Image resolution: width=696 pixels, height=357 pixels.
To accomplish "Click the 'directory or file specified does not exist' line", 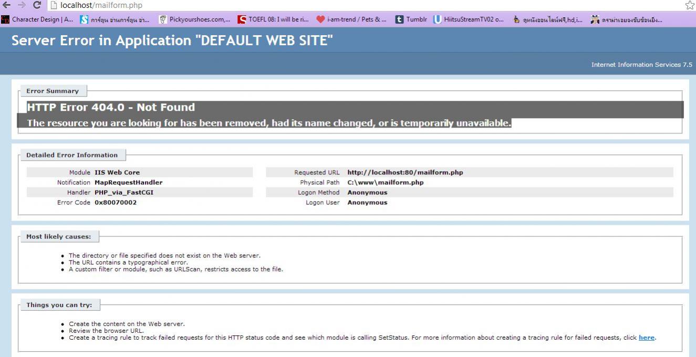I will coord(164,256).
